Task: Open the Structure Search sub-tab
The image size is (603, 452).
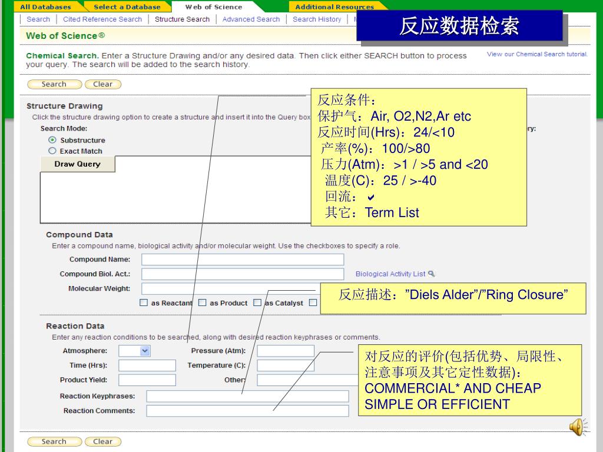Action: tap(183, 19)
